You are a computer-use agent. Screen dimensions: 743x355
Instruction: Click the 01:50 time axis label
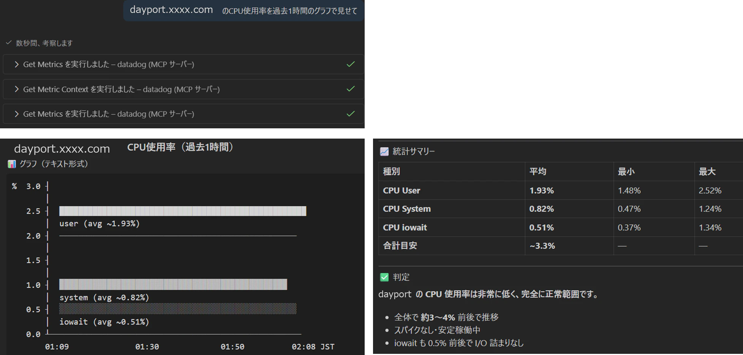[x=232, y=347]
